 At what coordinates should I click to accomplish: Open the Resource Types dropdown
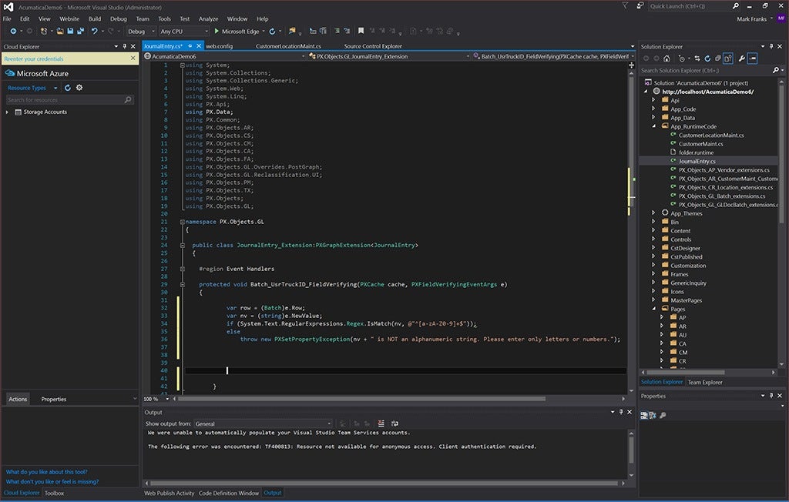pyautogui.click(x=32, y=88)
